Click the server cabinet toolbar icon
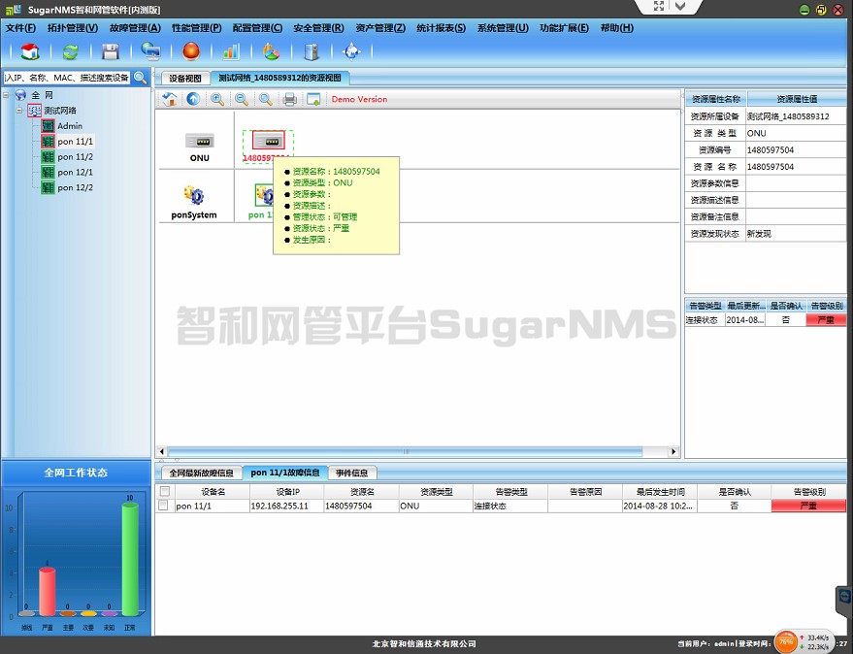Image resolution: width=853 pixels, height=654 pixels. 312,51
